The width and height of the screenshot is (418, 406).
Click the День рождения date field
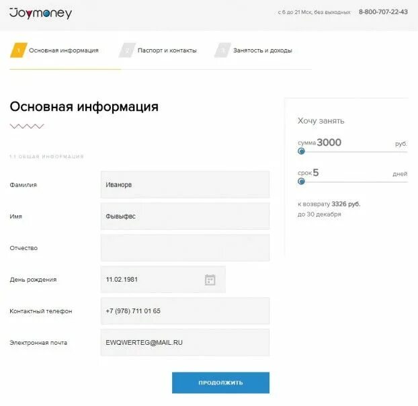click(x=163, y=280)
